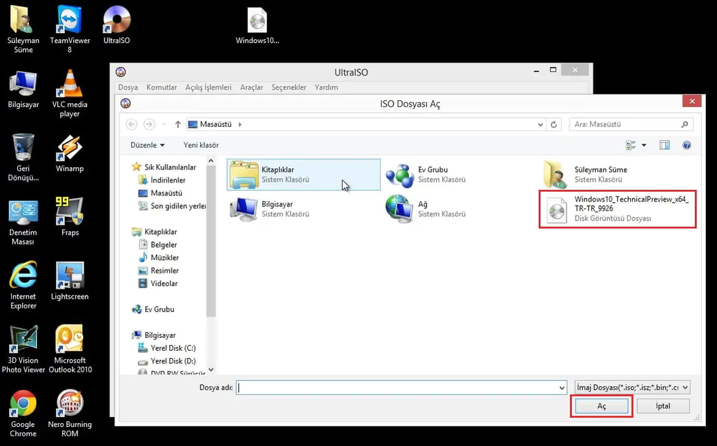Viewport: 717px width, 446px height.
Task: Open the Seçenekler menu in UltralSO
Action: click(x=289, y=87)
